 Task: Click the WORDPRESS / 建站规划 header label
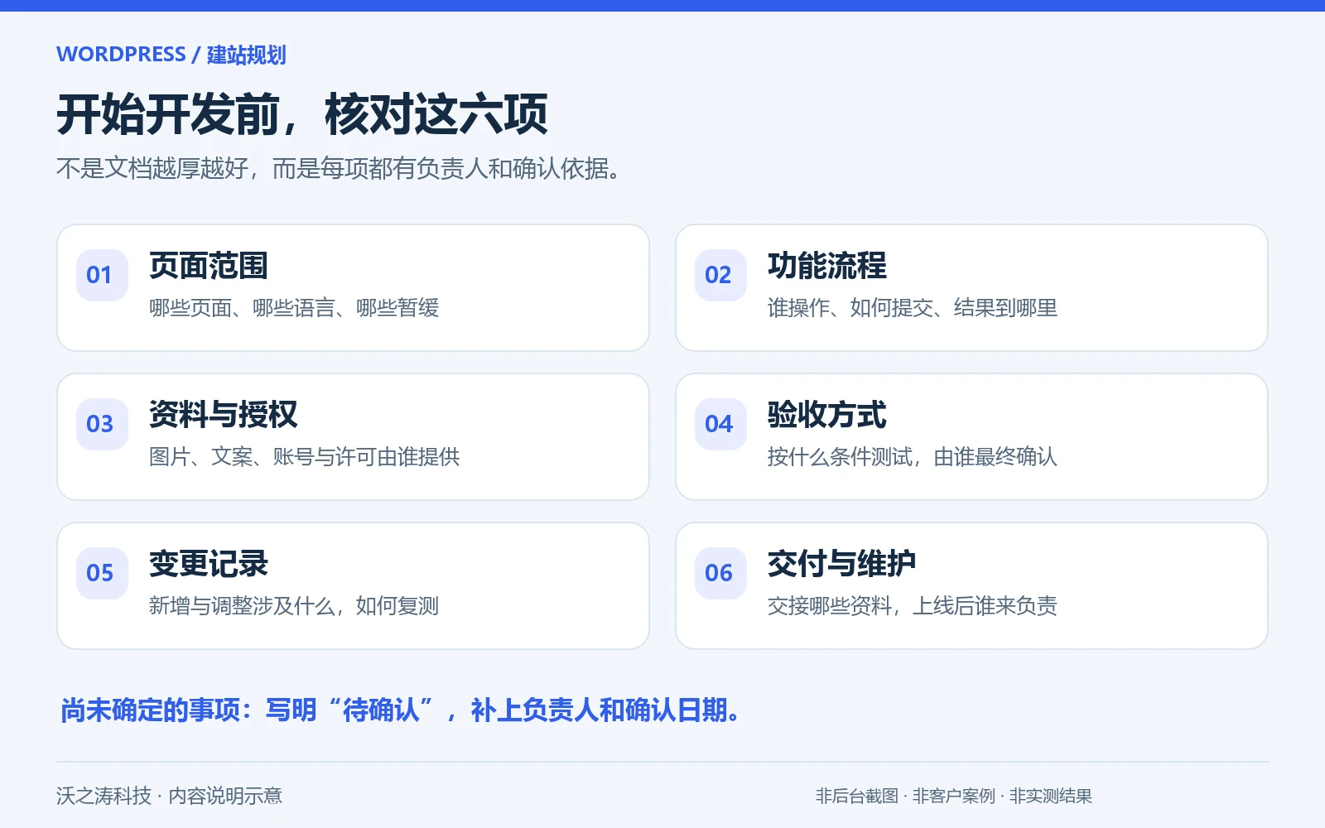[x=171, y=55]
